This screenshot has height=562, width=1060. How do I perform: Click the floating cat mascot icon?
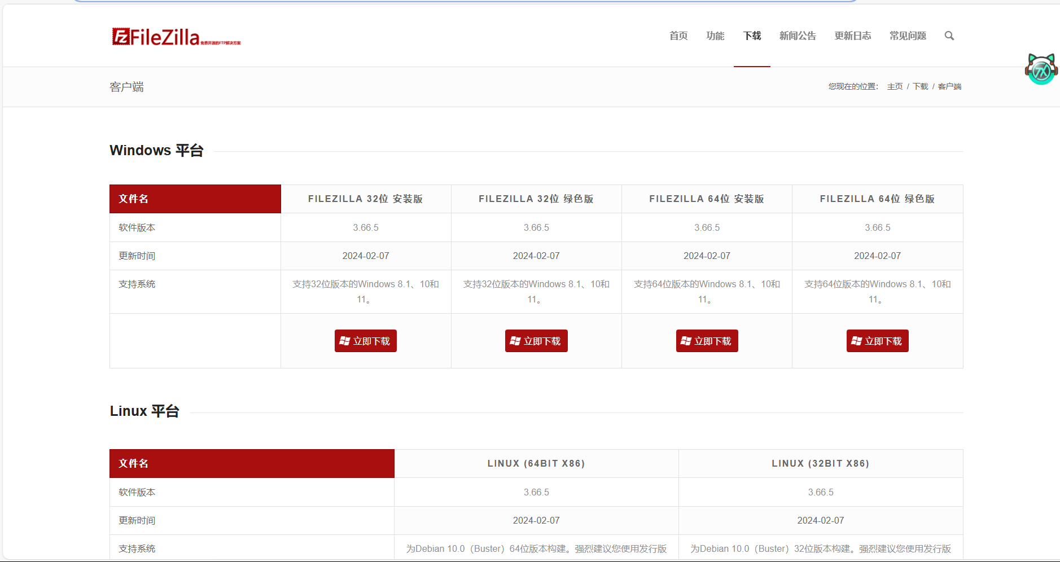(x=1041, y=69)
